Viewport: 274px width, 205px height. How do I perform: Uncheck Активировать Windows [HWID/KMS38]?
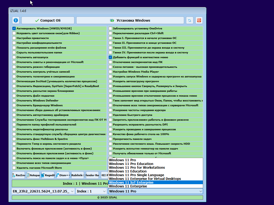click(x=14, y=28)
